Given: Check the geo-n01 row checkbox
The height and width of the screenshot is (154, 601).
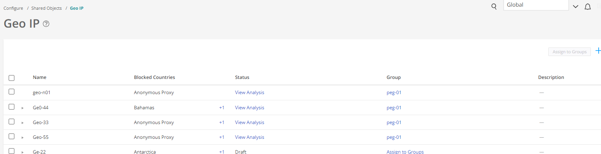Looking at the screenshot, I should pyautogui.click(x=12, y=92).
